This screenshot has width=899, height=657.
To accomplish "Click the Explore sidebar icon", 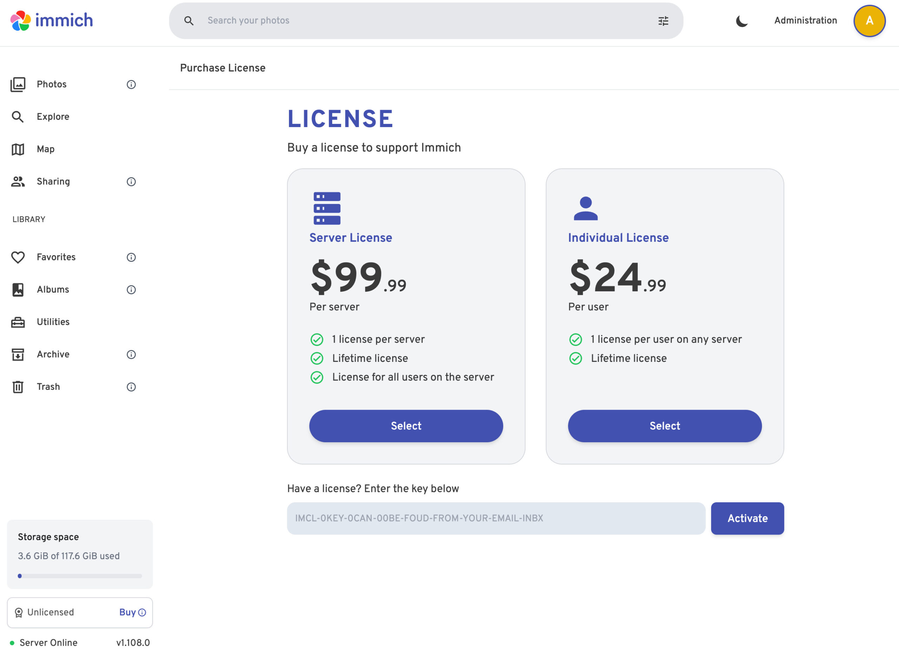I will tap(18, 117).
